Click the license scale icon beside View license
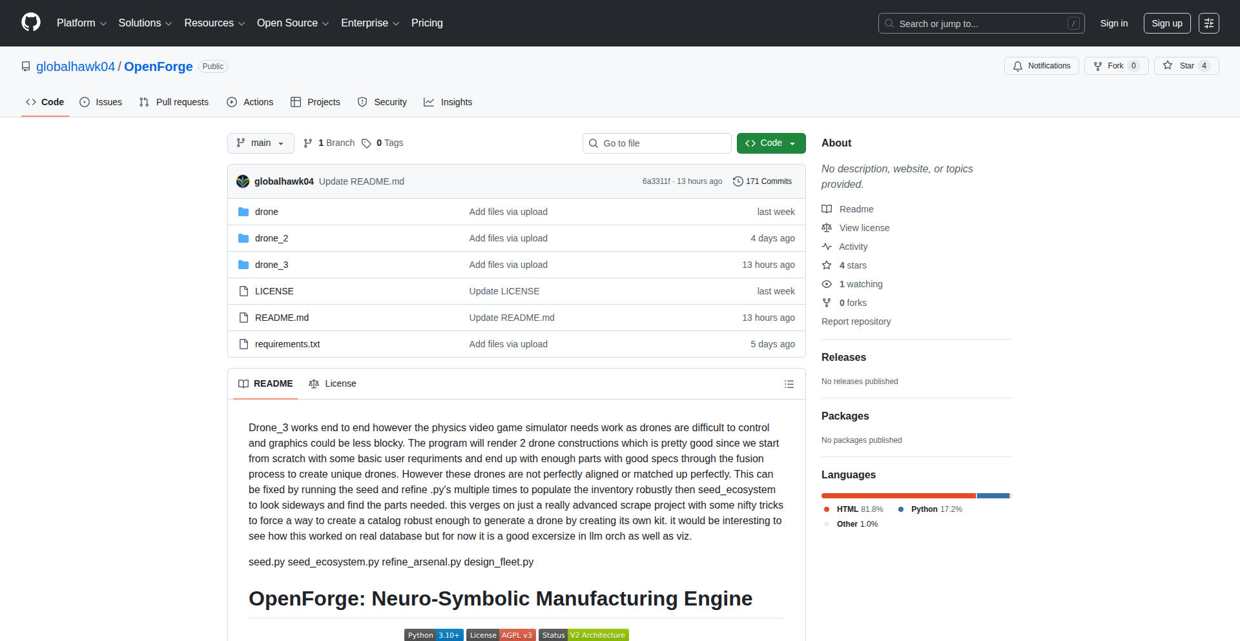1240x641 pixels. point(827,228)
